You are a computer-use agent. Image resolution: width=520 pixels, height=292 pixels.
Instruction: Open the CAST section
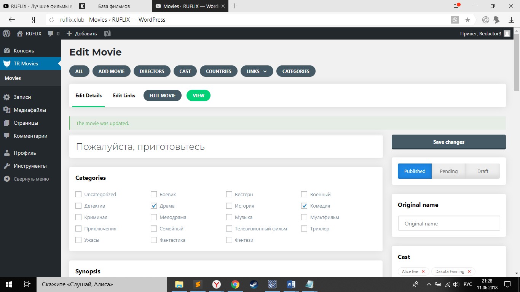click(x=185, y=71)
